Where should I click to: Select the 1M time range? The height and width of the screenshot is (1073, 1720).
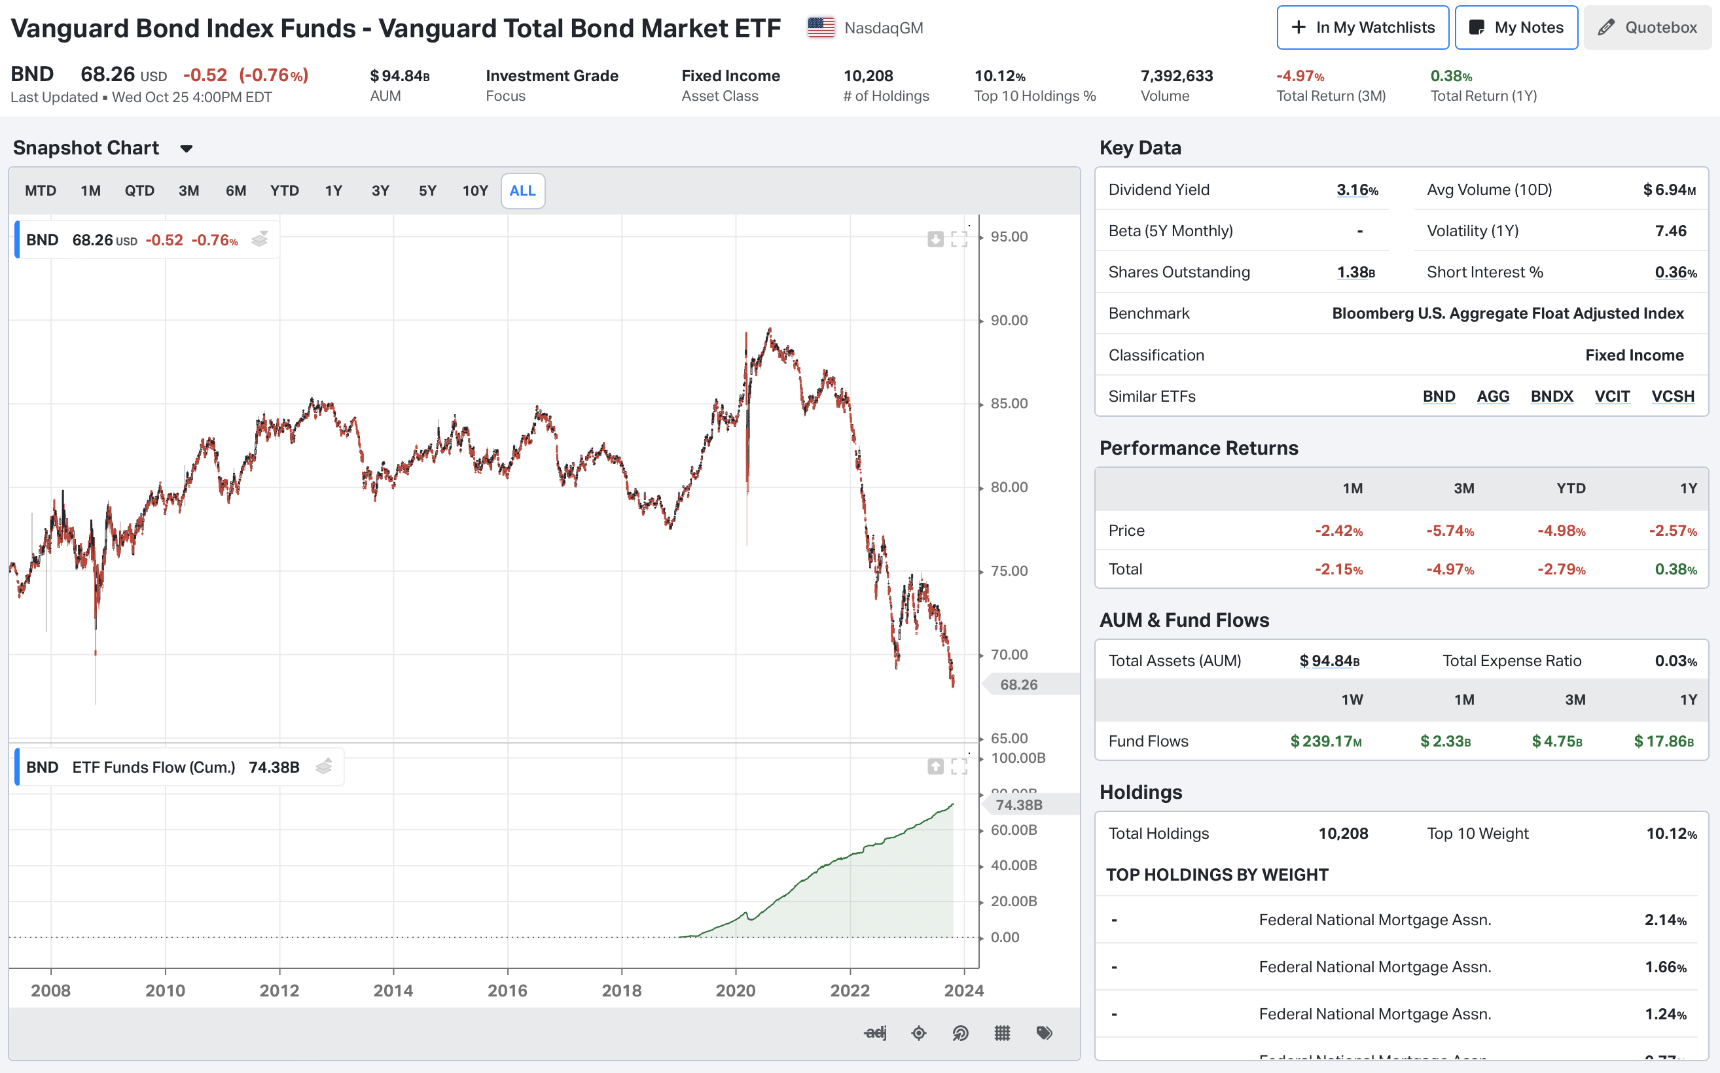(90, 191)
